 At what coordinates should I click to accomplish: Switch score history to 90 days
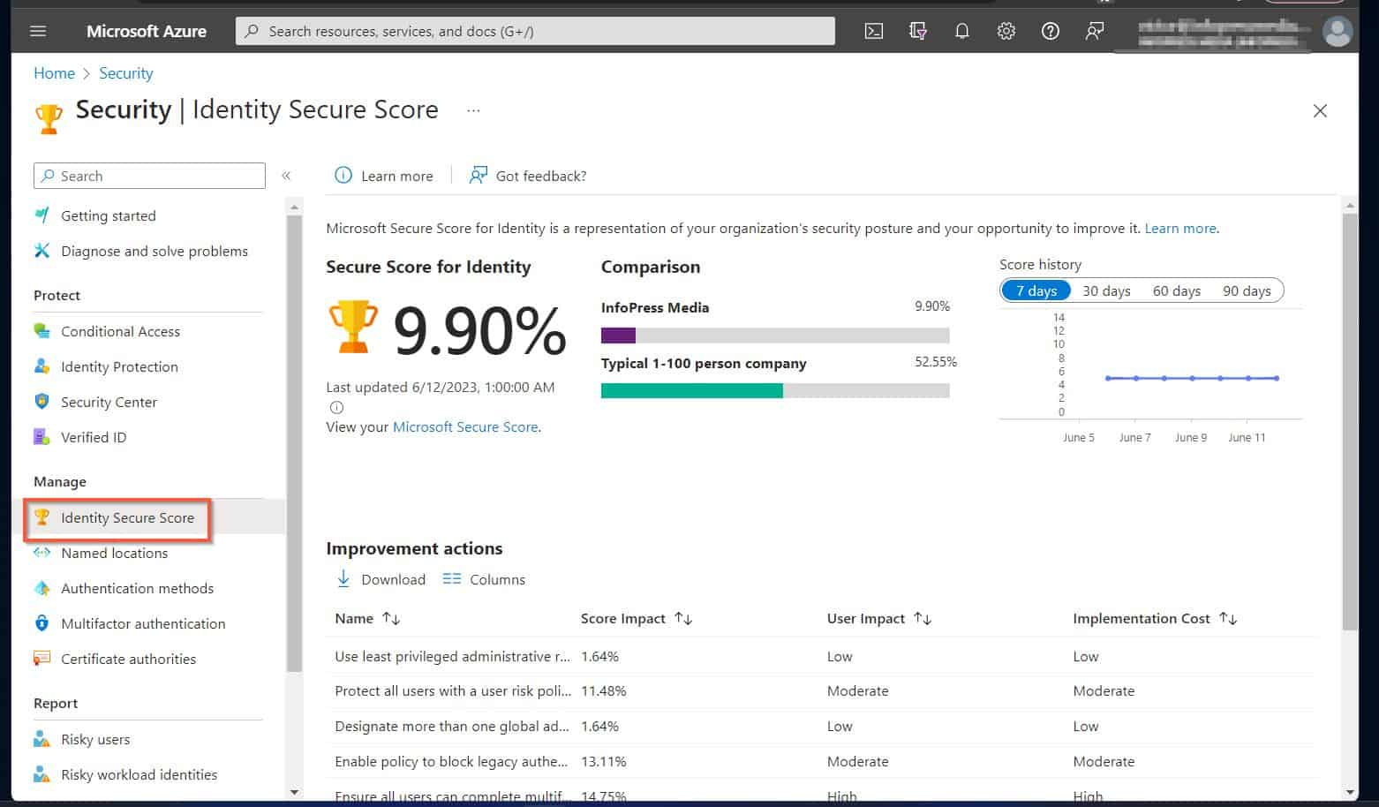(1247, 290)
